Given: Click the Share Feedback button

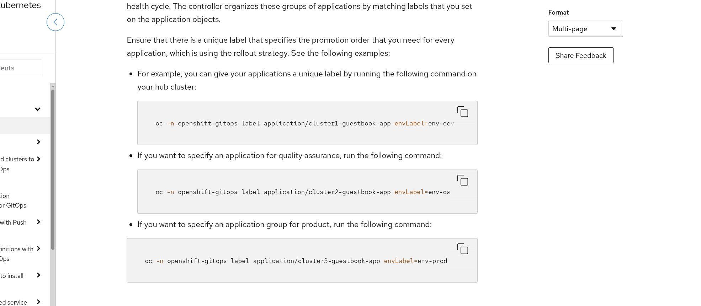Looking at the screenshot, I should [x=580, y=55].
